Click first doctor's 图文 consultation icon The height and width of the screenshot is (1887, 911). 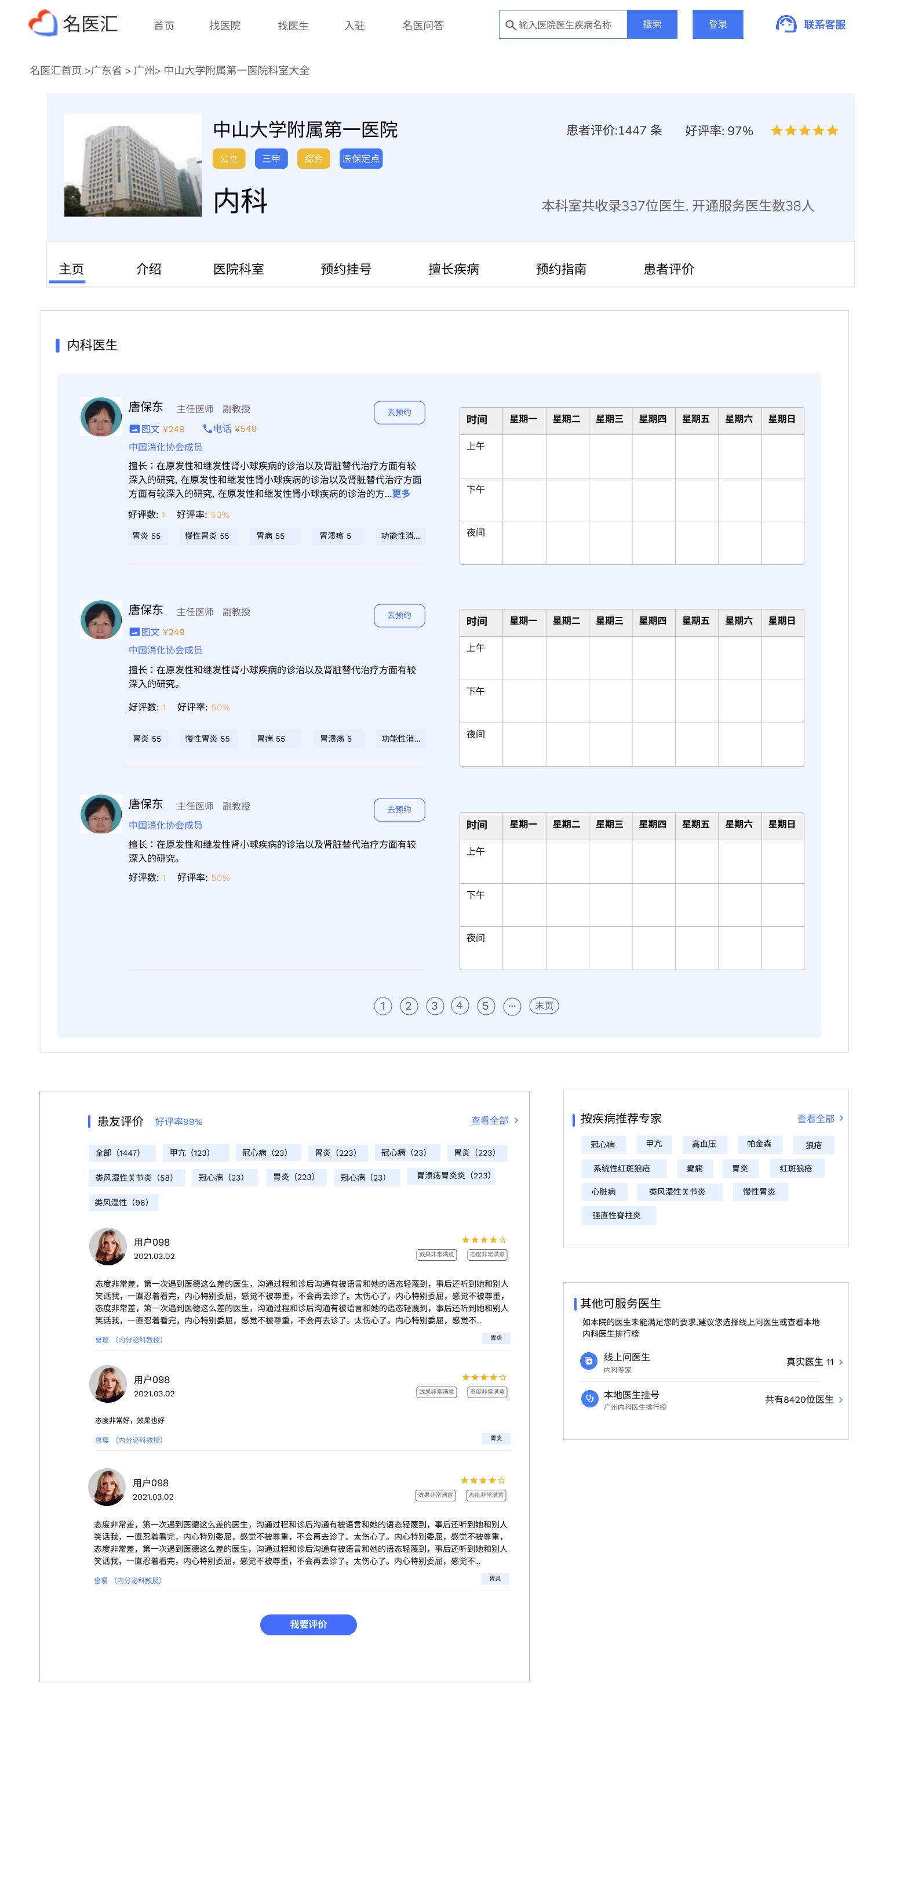pyautogui.click(x=134, y=429)
